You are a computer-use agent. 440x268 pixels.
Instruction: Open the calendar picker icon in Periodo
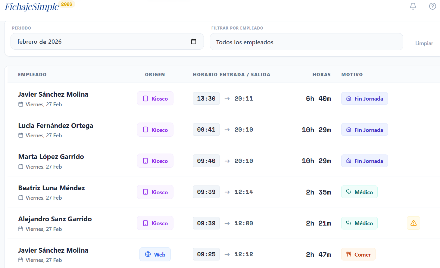coord(194,42)
